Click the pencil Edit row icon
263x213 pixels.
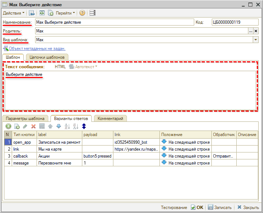tap(25, 126)
